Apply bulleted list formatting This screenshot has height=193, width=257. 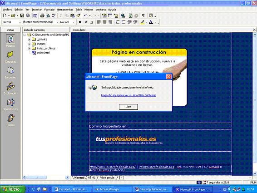(x=124, y=22)
